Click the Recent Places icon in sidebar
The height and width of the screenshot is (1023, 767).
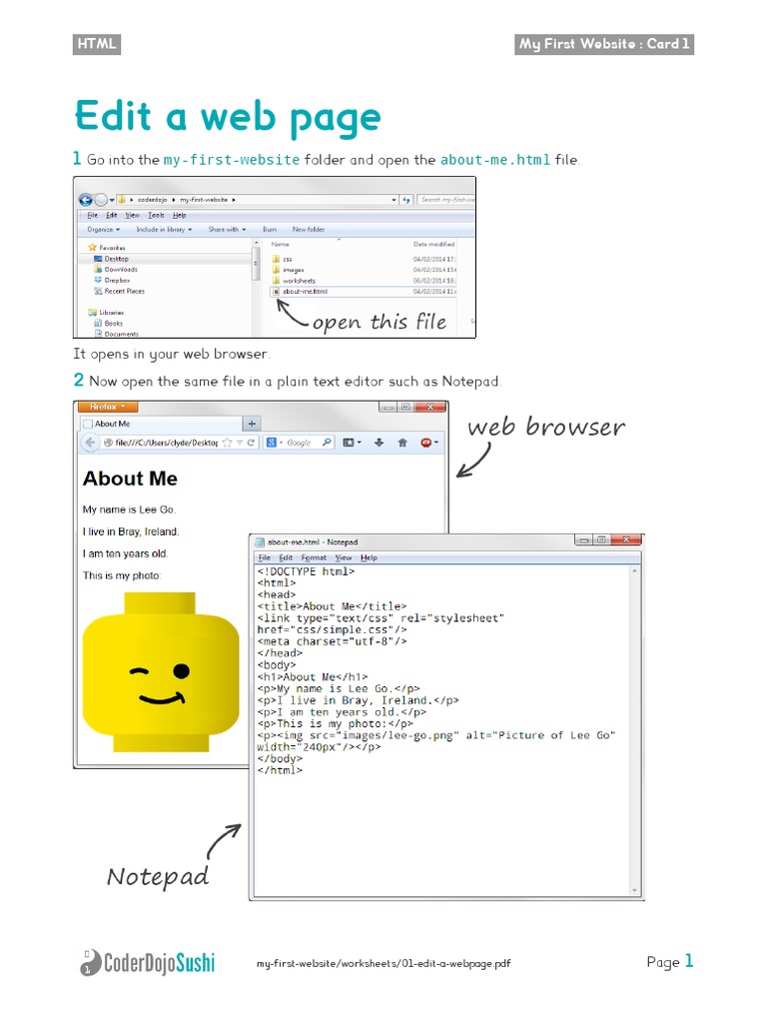98,291
